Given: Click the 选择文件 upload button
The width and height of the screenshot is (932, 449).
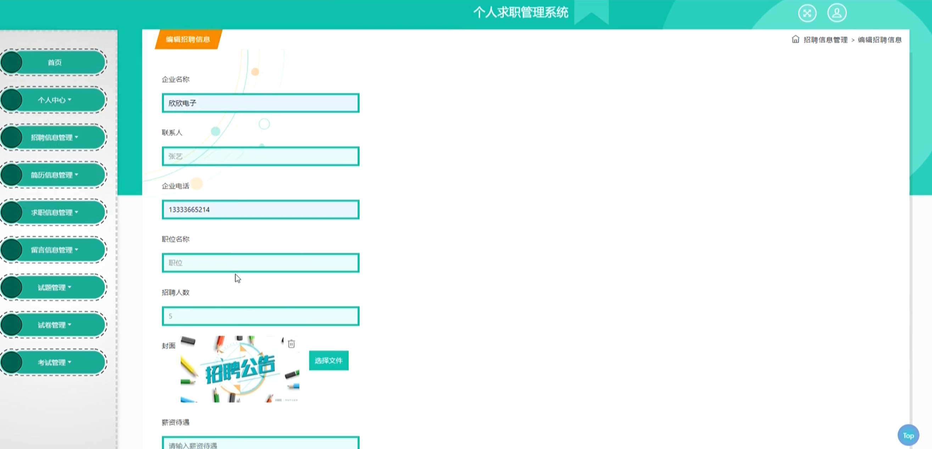Looking at the screenshot, I should click(x=329, y=361).
